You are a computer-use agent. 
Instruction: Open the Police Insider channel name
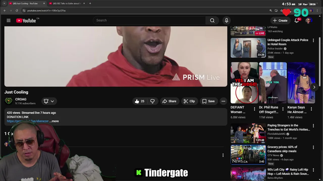(275, 49)
